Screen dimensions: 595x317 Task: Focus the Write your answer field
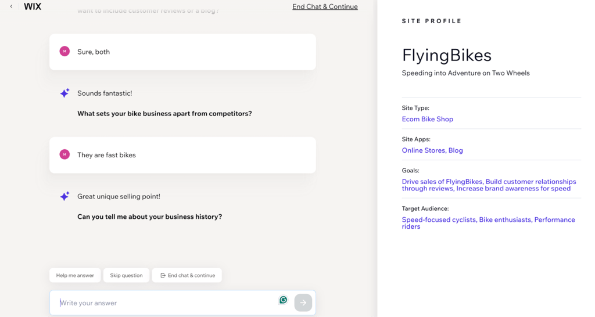pos(182,302)
